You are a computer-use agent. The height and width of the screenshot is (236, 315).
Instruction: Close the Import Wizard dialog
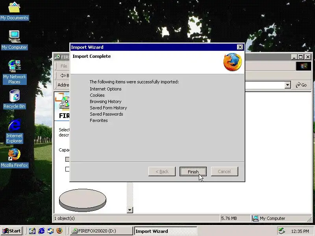click(240, 47)
